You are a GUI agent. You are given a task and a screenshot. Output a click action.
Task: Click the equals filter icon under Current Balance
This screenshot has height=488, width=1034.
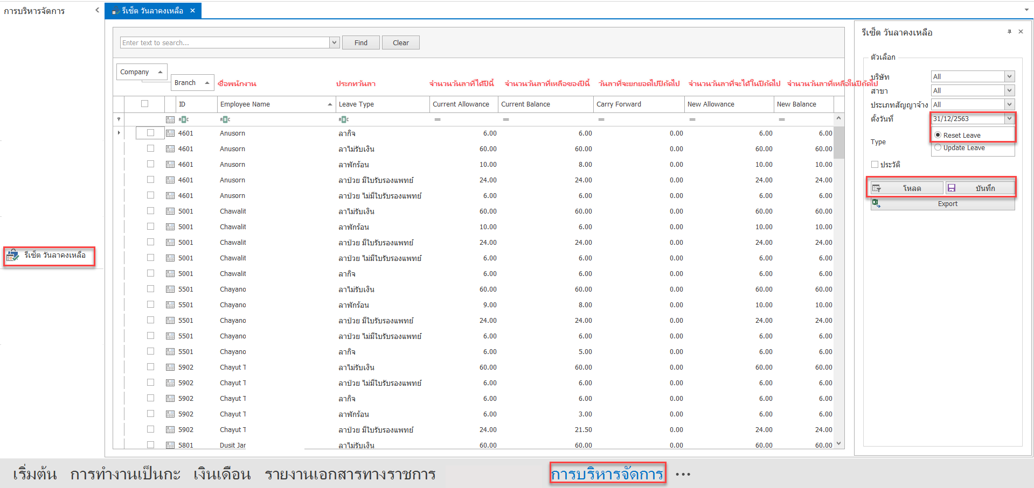506,119
